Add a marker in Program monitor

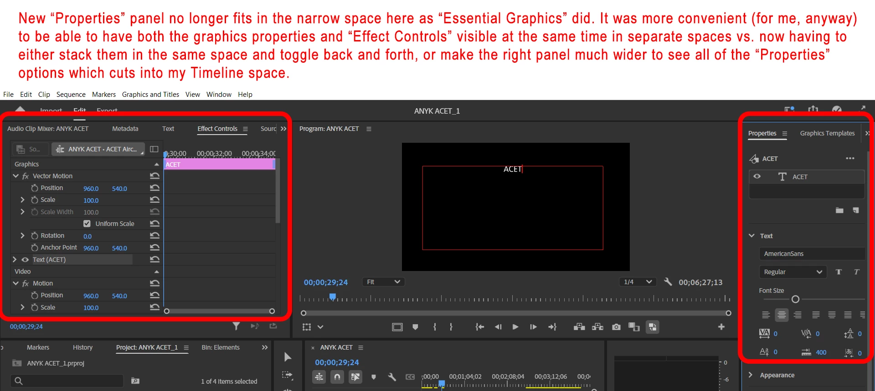click(415, 327)
